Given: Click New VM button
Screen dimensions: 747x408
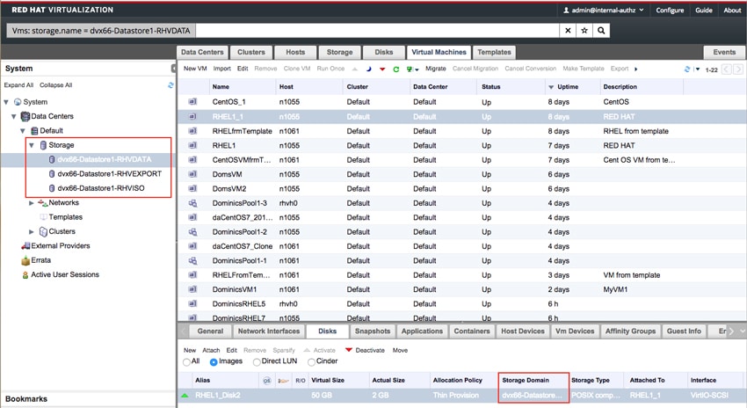Looking at the screenshot, I should pyautogui.click(x=195, y=69).
